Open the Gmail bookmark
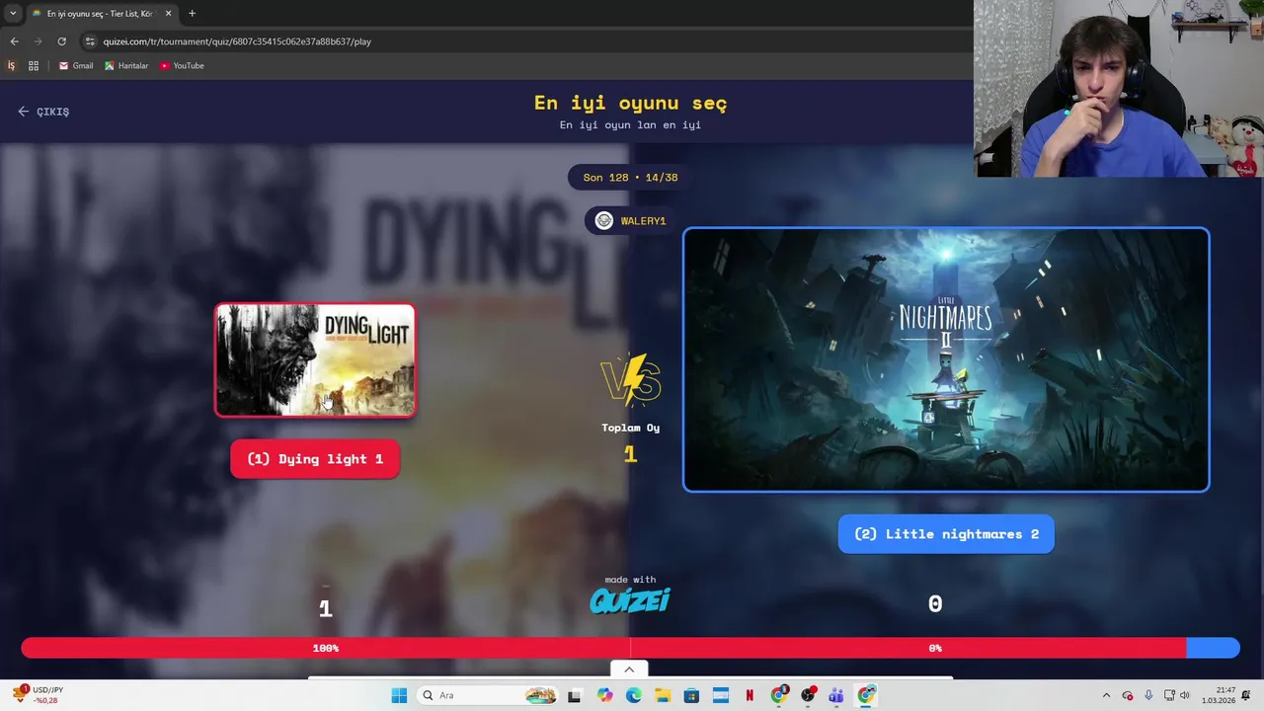Image resolution: width=1264 pixels, height=711 pixels. (76, 66)
